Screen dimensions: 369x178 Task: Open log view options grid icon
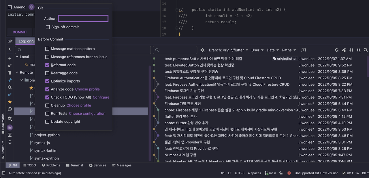coord(358,50)
